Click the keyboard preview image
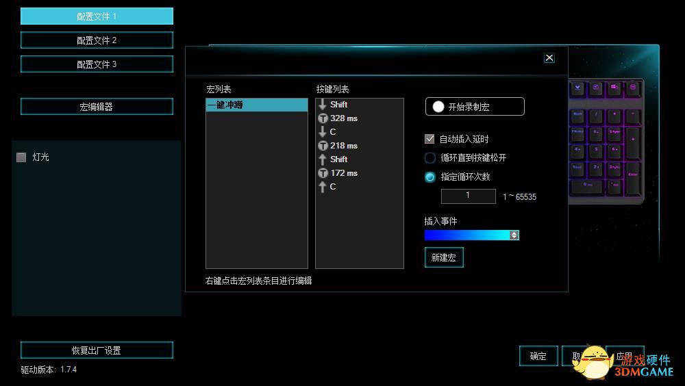This screenshot has height=386, width=685. point(606,141)
